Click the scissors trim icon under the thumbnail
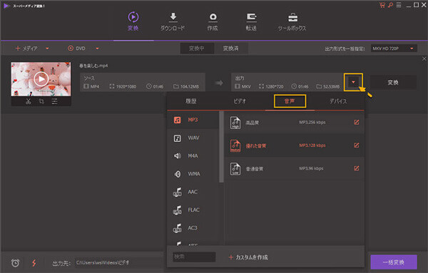428x273 pixels. pyautogui.click(x=28, y=101)
